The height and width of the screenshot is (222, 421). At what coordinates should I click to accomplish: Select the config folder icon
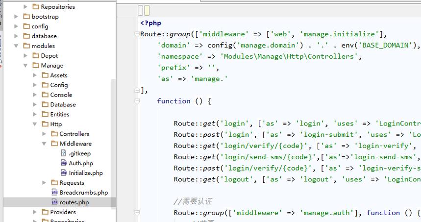(x=26, y=26)
